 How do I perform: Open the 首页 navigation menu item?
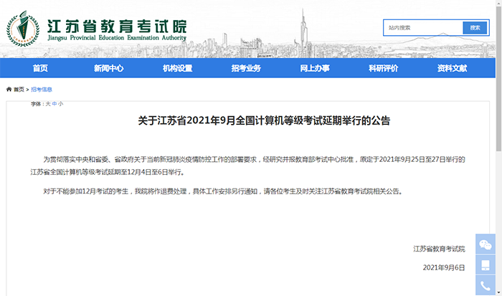click(x=40, y=68)
